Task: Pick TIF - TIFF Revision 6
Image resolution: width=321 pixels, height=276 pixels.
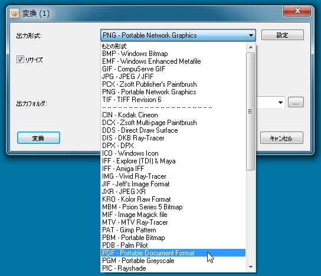Action: (x=173, y=100)
